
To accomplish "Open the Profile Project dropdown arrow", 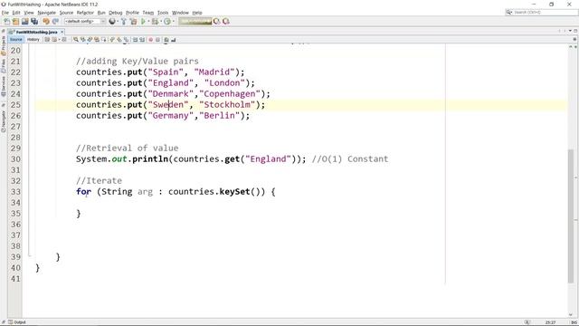I will pyautogui.click(x=173, y=22).
